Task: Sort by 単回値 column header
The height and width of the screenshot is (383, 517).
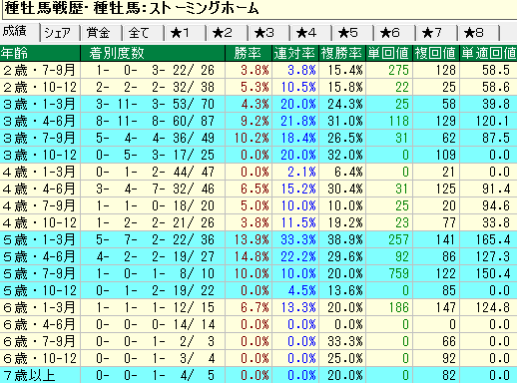Action: pos(389,53)
